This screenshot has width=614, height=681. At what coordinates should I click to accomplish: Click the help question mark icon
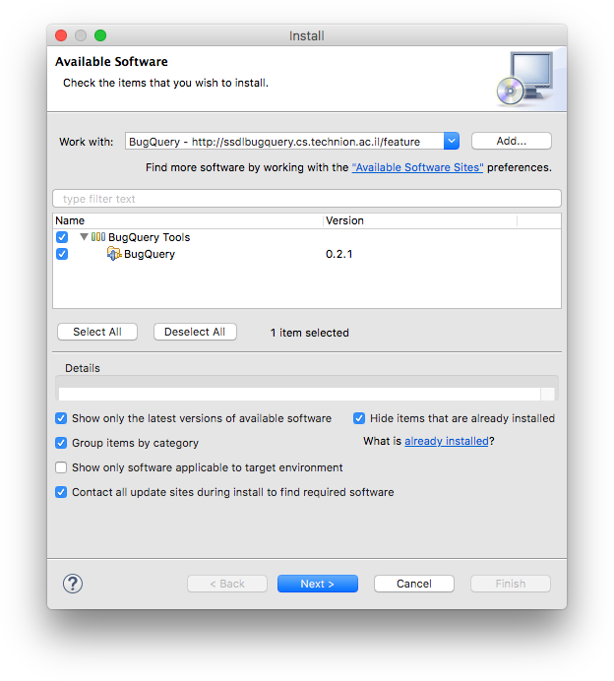click(73, 584)
